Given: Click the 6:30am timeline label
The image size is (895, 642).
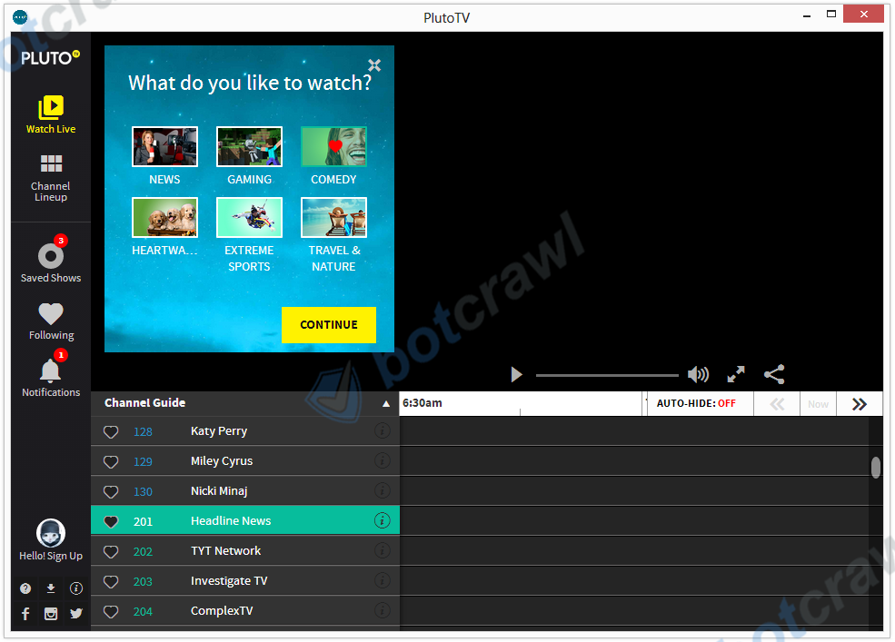Looking at the screenshot, I should click(423, 403).
